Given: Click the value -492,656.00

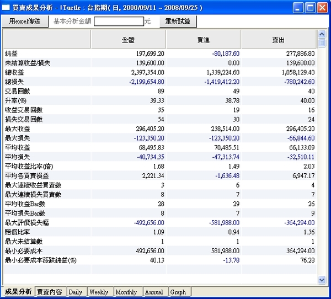Looking at the screenshot, I should pyautogui.click(x=149, y=222).
